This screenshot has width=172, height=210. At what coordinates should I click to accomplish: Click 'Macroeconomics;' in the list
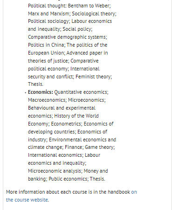(x=48, y=100)
